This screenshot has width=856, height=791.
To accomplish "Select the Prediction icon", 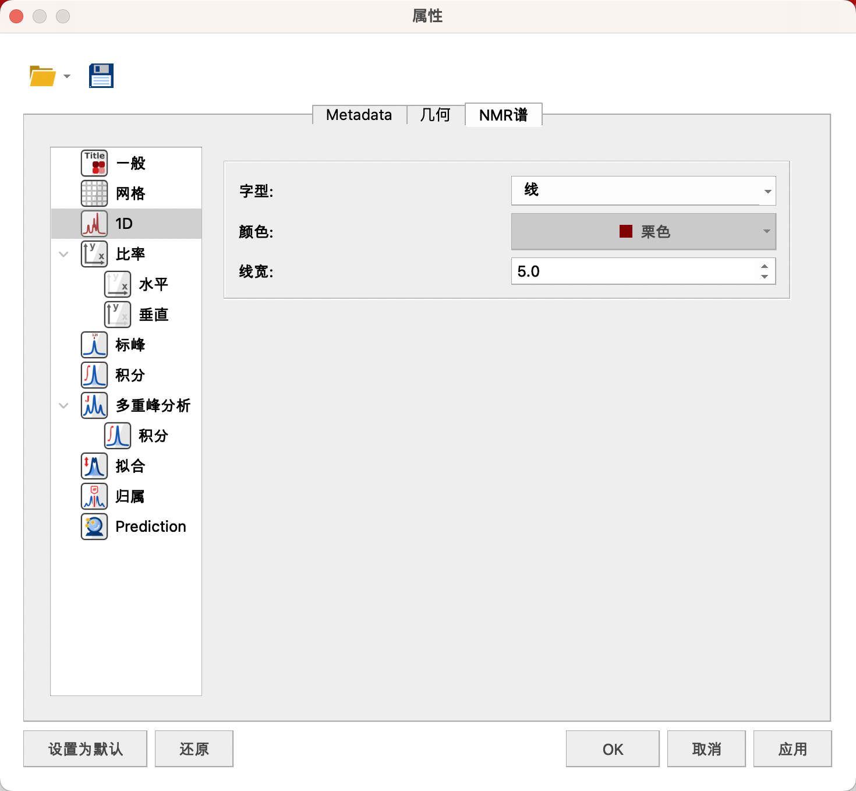I will coord(94,527).
